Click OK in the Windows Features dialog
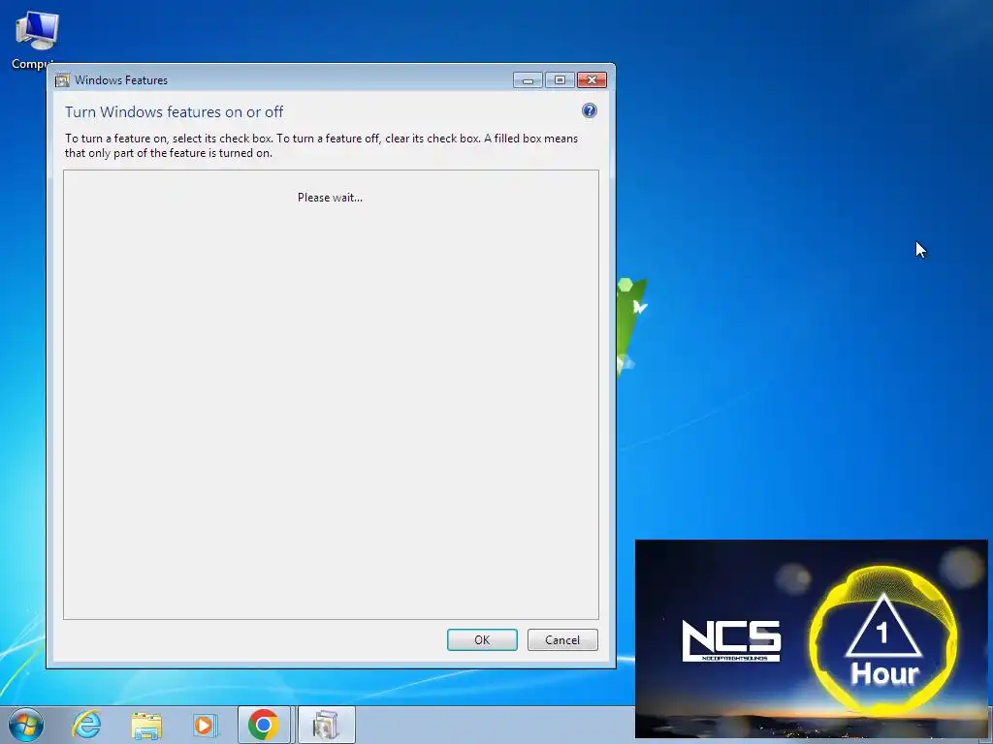The height and width of the screenshot is (744, 993). [x=482, y=639]
